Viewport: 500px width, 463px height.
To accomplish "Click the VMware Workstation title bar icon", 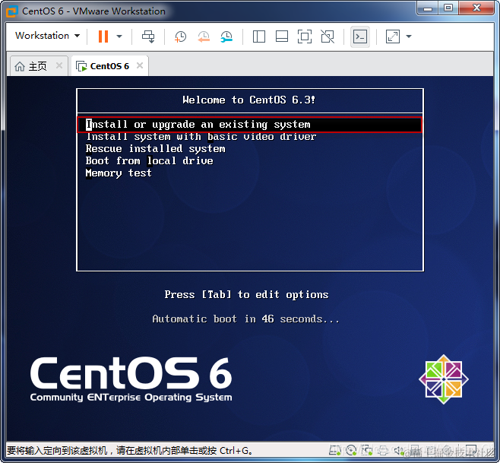I will (x=11, y=11).
